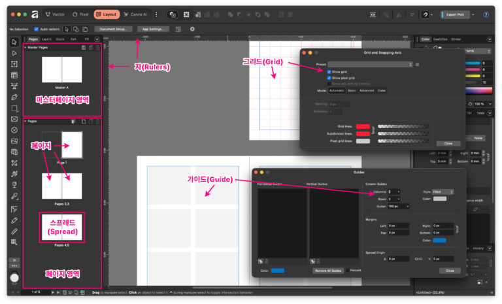The height and width of the screenshot is (304, 502).
Task: Toggle the Show pixel grid checkbox
Action: pos(329,77)
